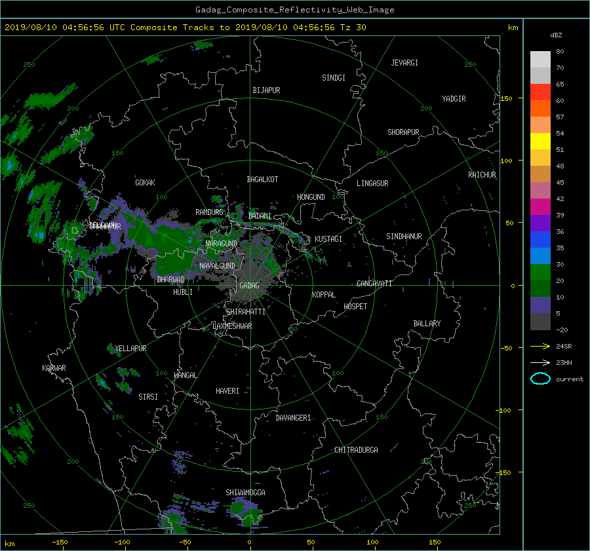The image size is (590, 551).
Task: Click the -100 tick on bottom axis
Action: pyautogui.click(x=122, y=542)
